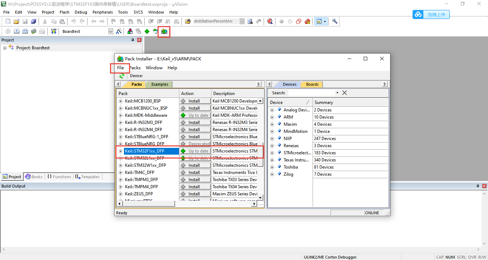Screen dimensions: 488x260
Task: Click the Find in Files icon
Action: tap(188, 21)
